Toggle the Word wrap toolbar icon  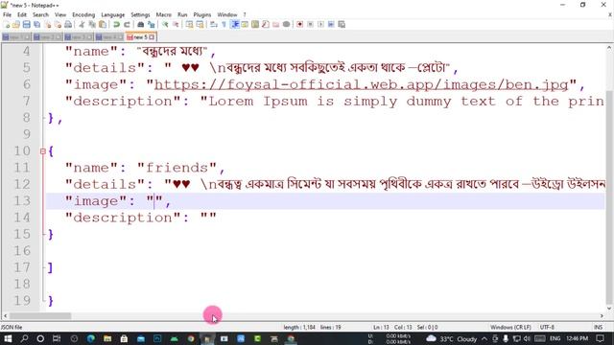tap(213, 25)
